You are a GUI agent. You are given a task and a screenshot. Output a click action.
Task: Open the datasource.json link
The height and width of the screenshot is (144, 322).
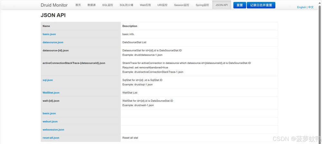pos(53,42)
